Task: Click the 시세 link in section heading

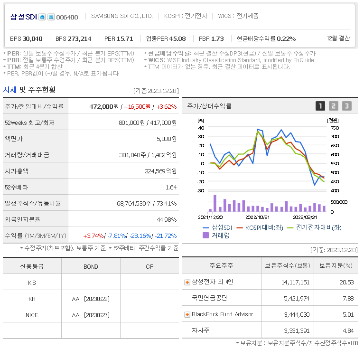Action: coord(10,90)
